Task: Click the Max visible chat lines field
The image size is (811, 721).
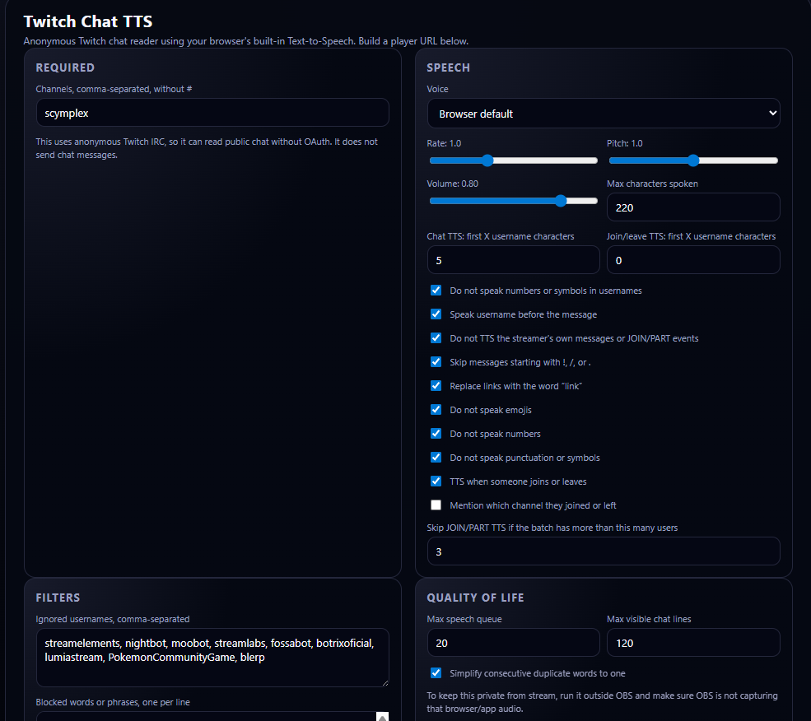Action: click(x=693, y=643)
